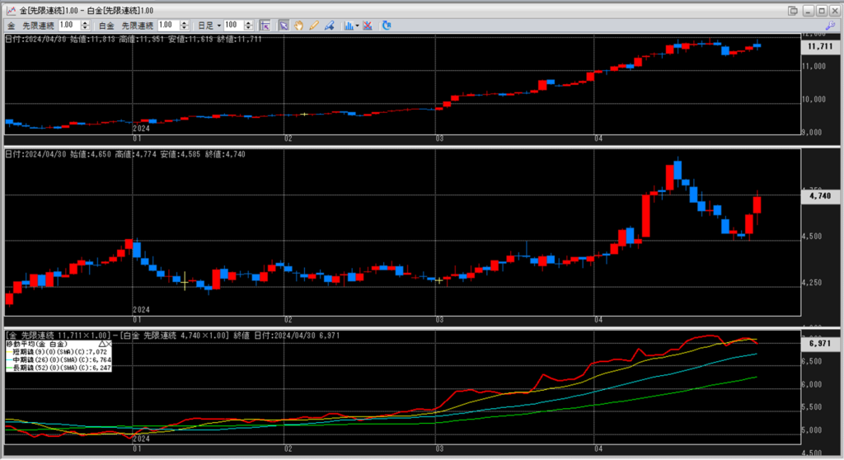Viewport: 844px width, 460px height.
Task: Click the eraser tool beside the pencil
Action: [330, 26]
